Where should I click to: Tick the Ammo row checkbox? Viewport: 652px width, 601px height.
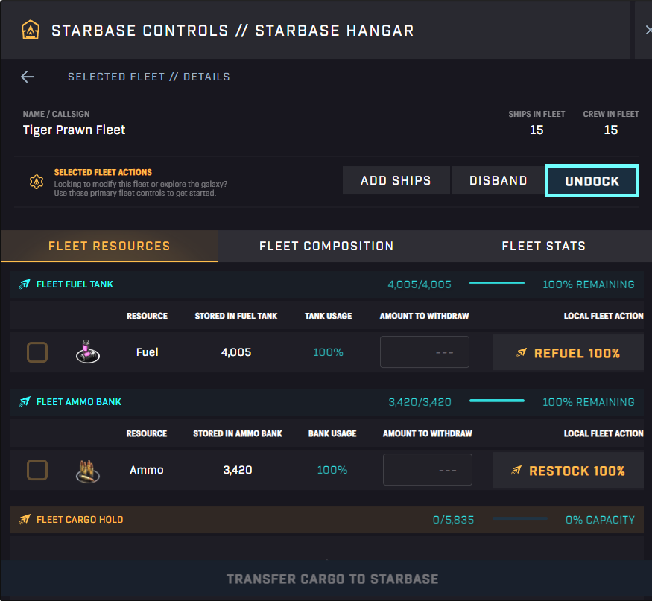37,470
